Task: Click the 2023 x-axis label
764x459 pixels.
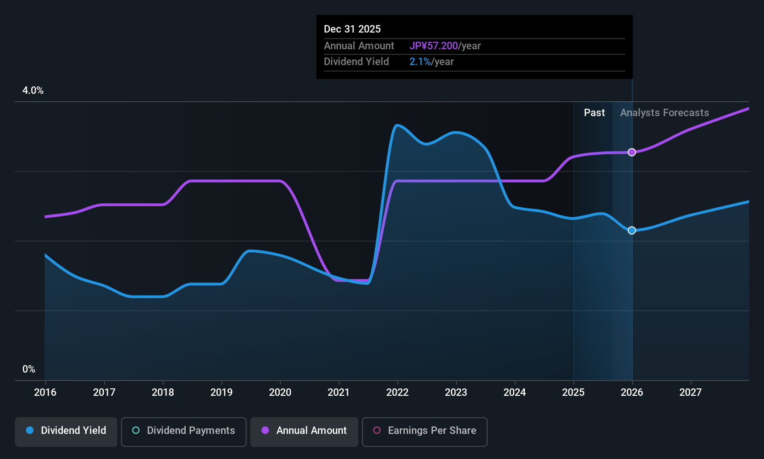Action: pos(456,393)
